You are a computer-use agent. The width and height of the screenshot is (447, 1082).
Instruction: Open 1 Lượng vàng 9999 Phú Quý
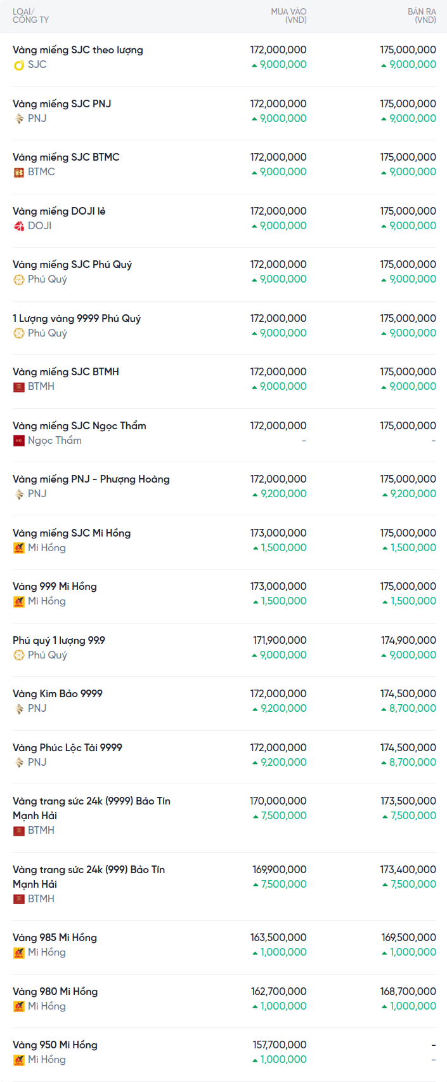point(77,318)
